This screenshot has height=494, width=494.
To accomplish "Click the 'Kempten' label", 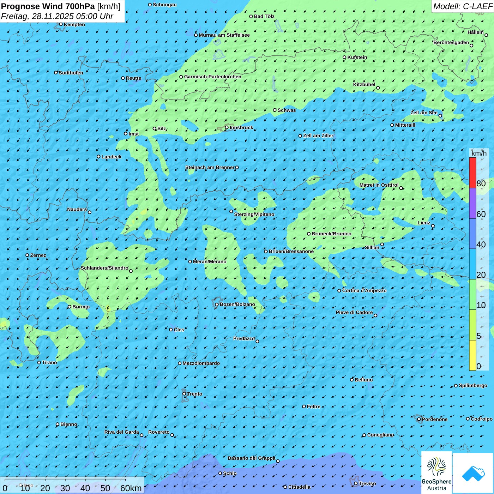I will (x=74, y=24).
